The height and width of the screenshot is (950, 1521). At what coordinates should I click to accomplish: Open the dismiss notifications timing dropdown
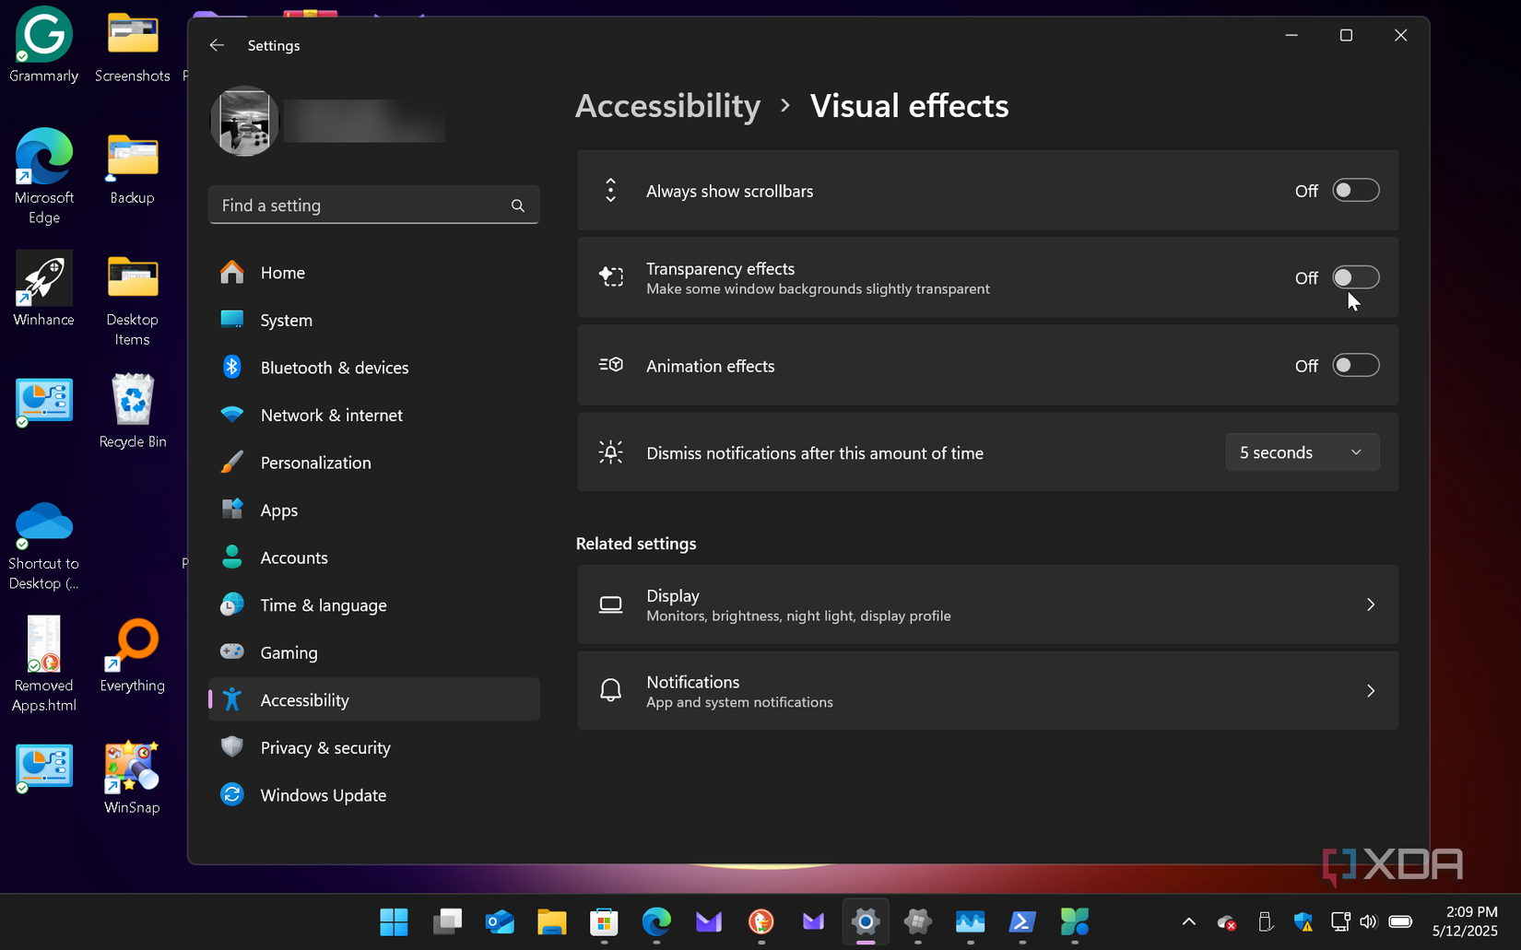1302,452
